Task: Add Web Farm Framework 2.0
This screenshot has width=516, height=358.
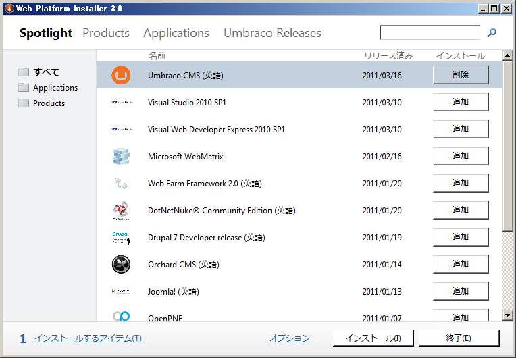Action: [x=461, y=183]
